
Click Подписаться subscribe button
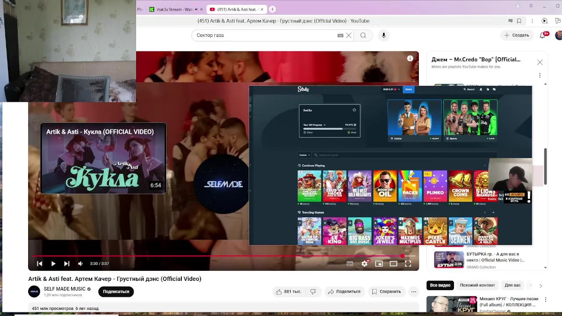pos(116,291)
